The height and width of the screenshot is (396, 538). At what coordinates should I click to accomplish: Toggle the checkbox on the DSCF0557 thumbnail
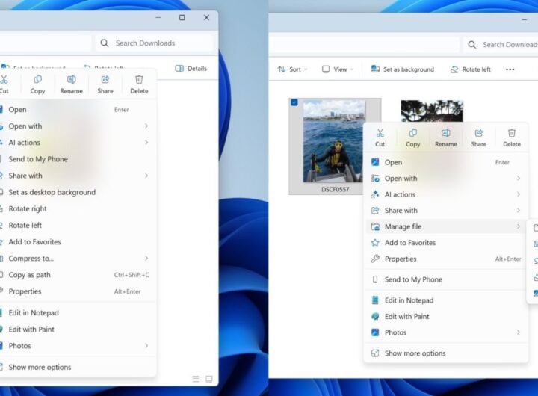point(294,103)
